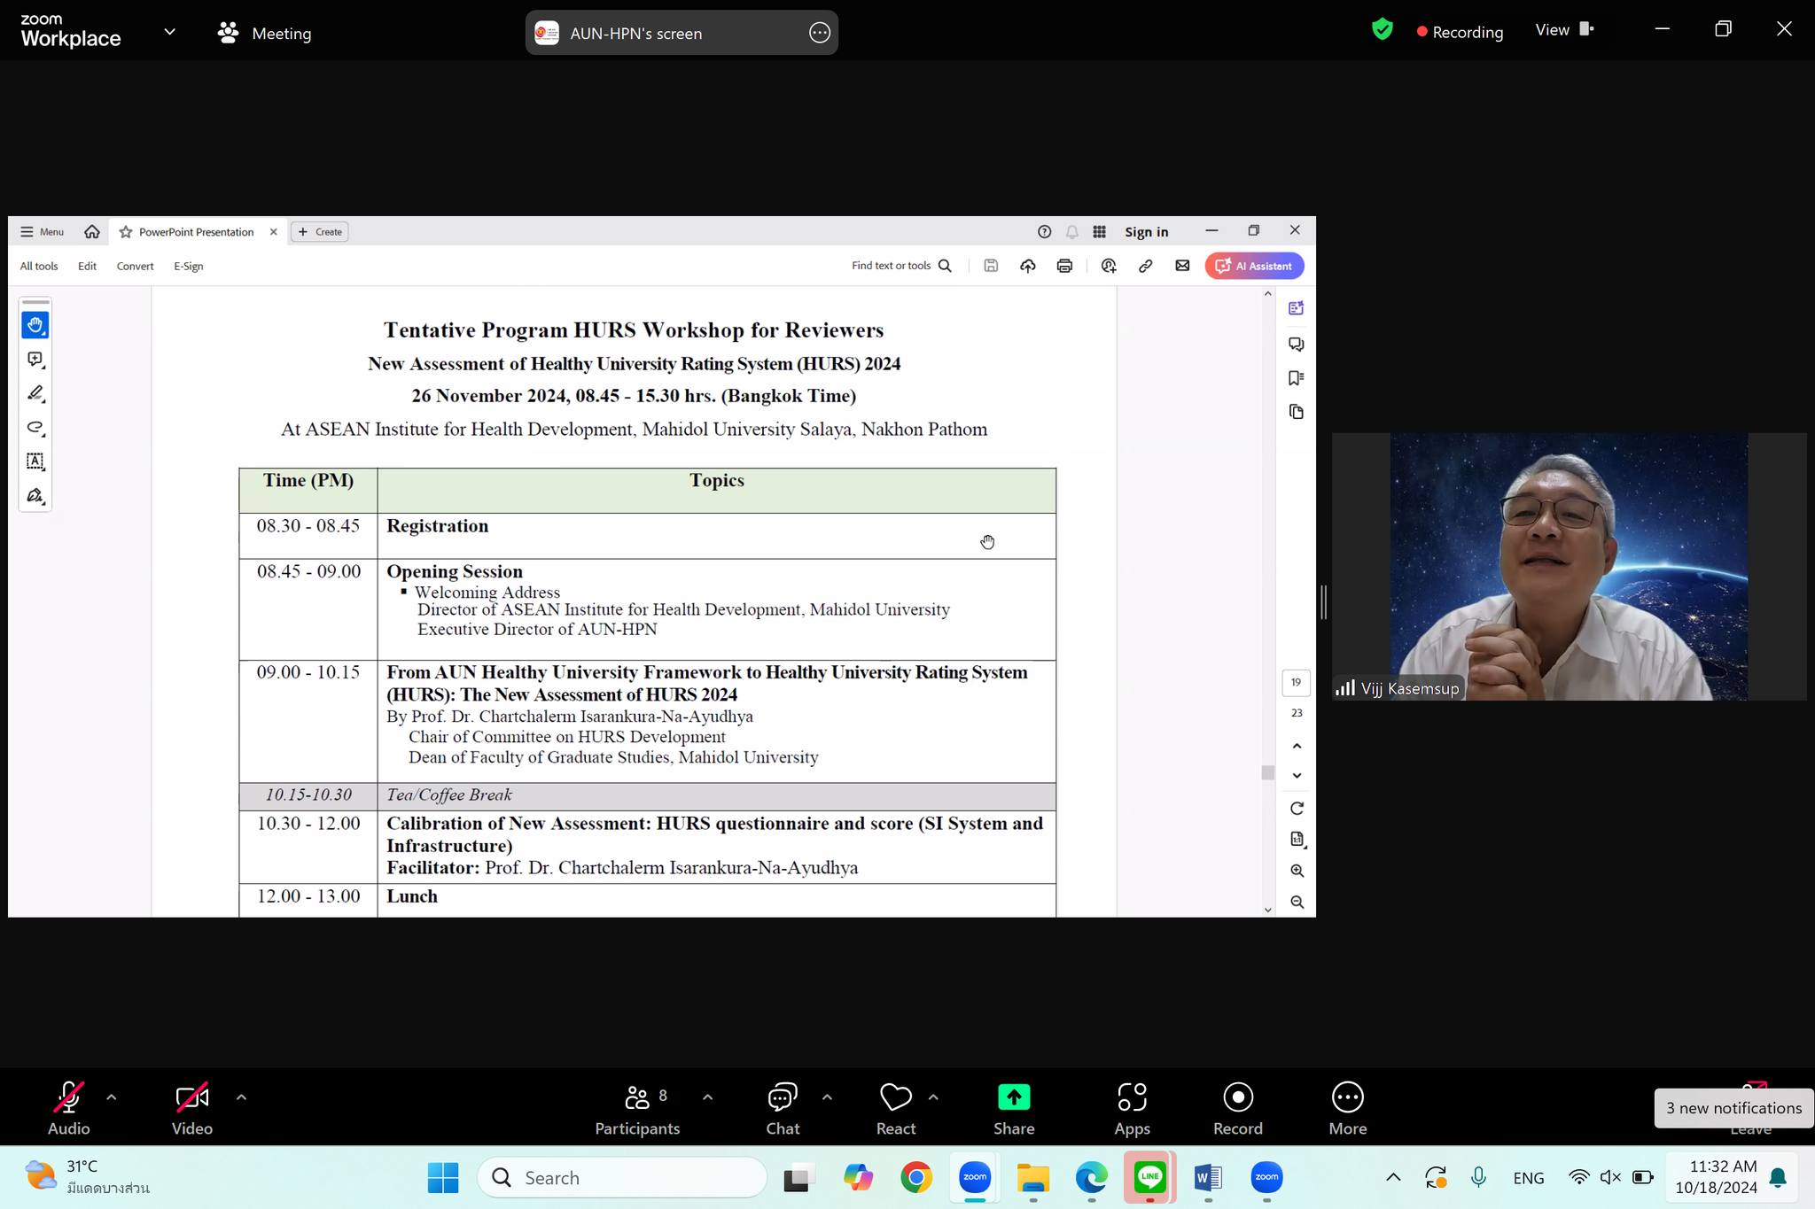This screenshot has width=1815, height=1209.
Task: Click the green encryption shield icon
Action: [1382, 30]
